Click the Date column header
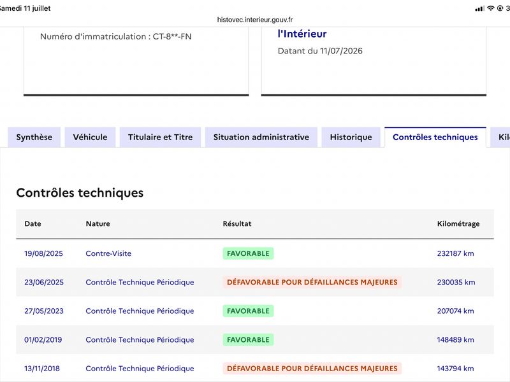Viewport: 510px width, 382px height. [x=33, y=223]
